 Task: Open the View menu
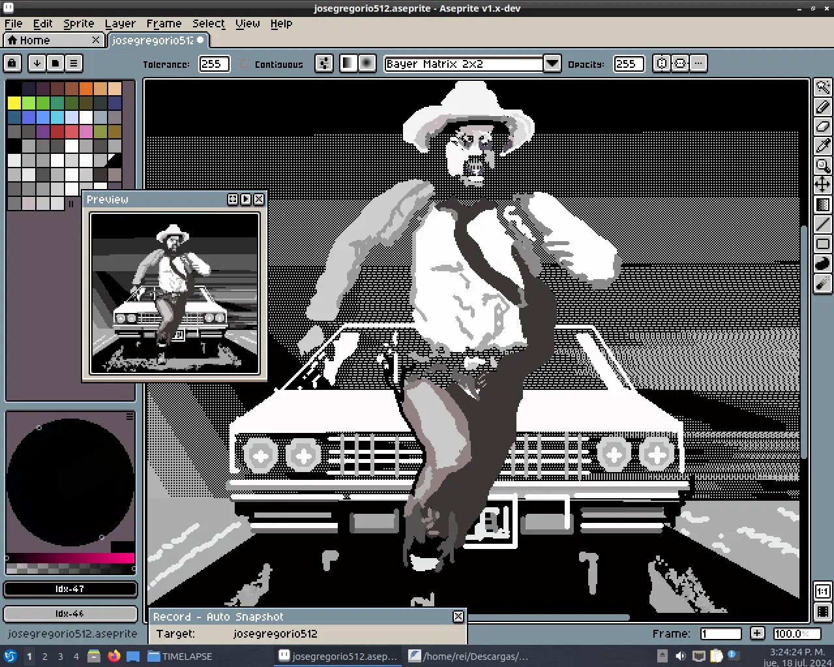coord(248,23)
